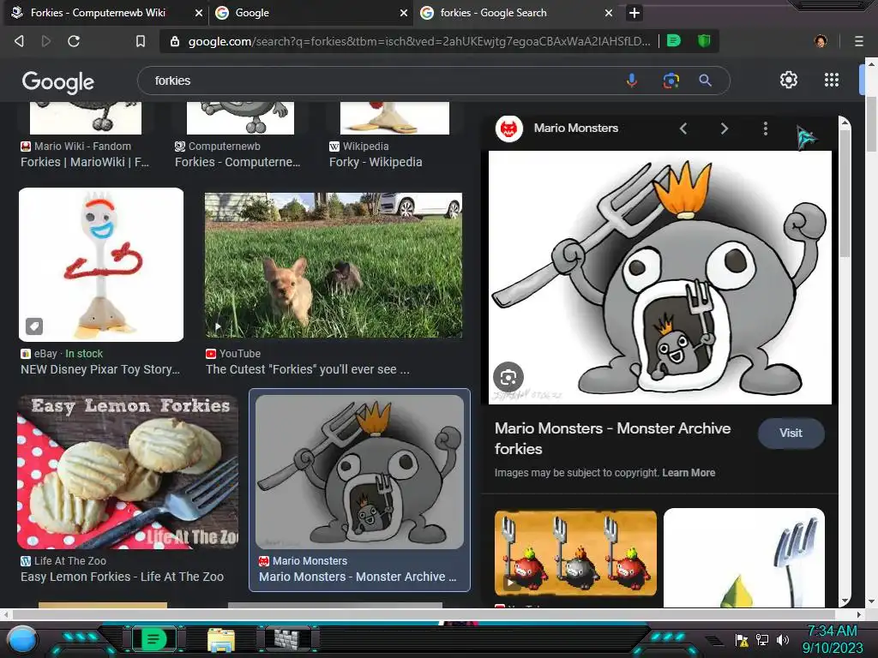This screenshot has height=658, width=878.
Task: Open the related silver fork image
Action: point(744,558)
